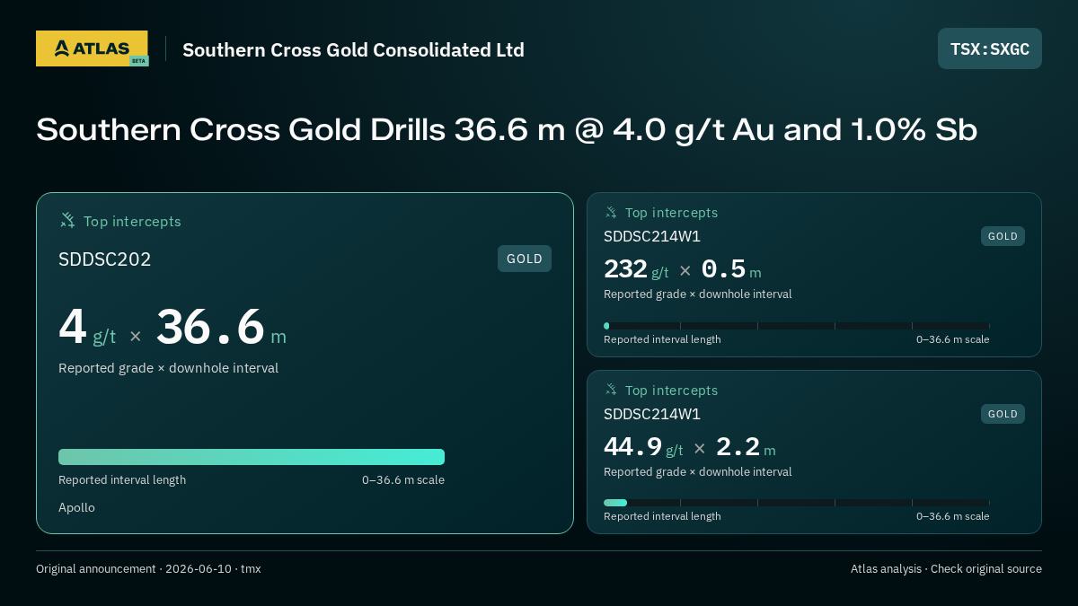This screenshot has width=1078, height=606.
Task: Click 0–36.6 m scale in 44.9 g/t card
Action: pos(953,516)
